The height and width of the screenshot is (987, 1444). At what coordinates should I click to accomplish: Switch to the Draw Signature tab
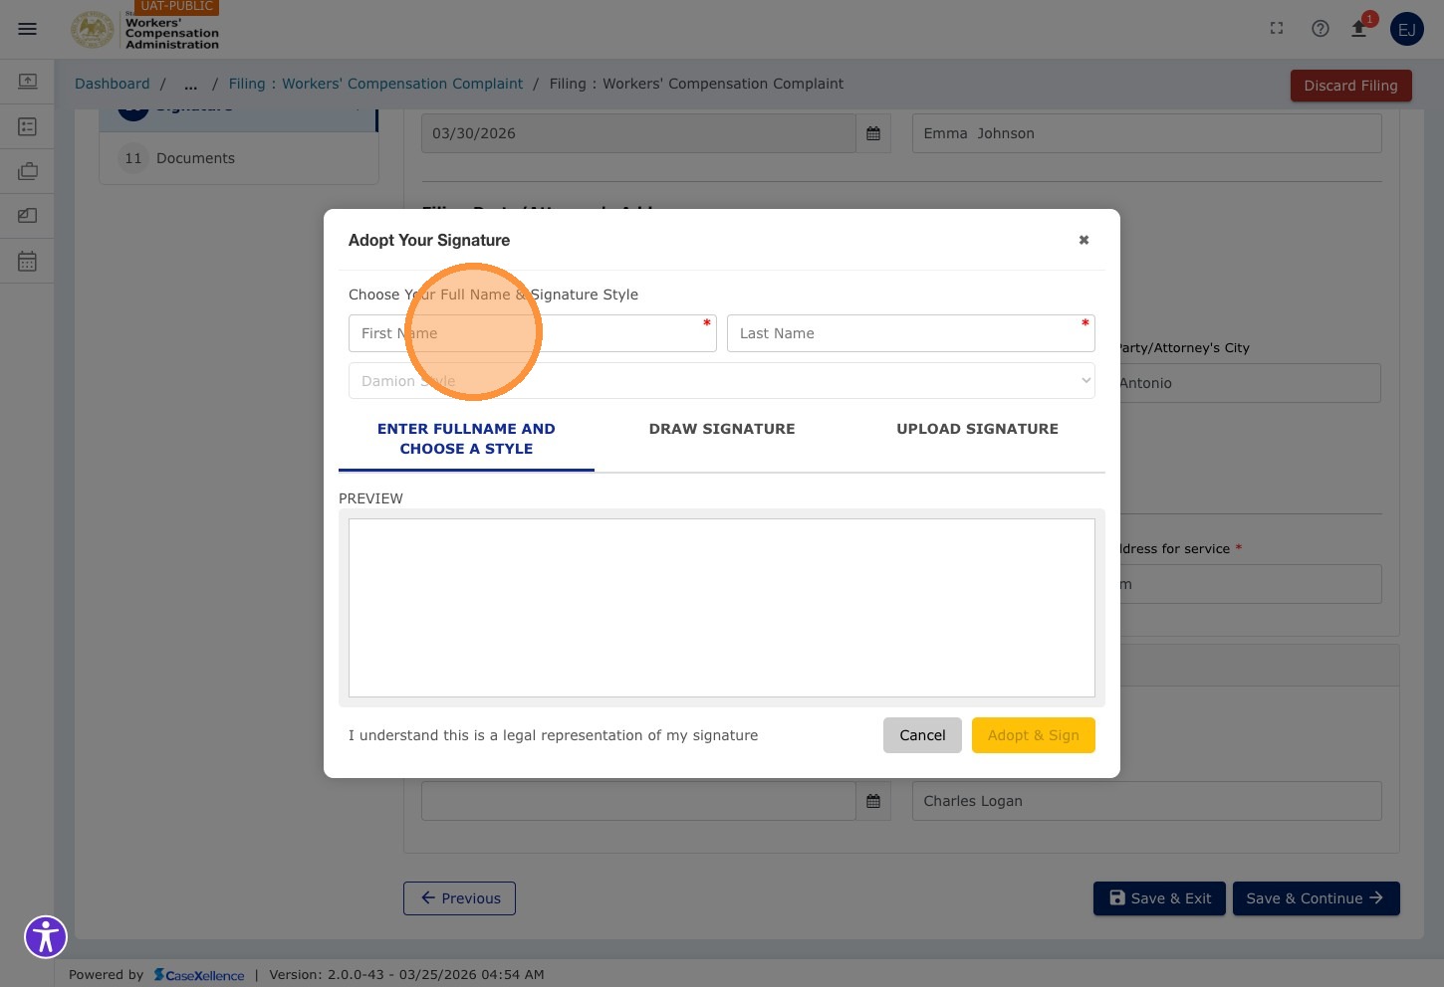click(x=722, y=429)
